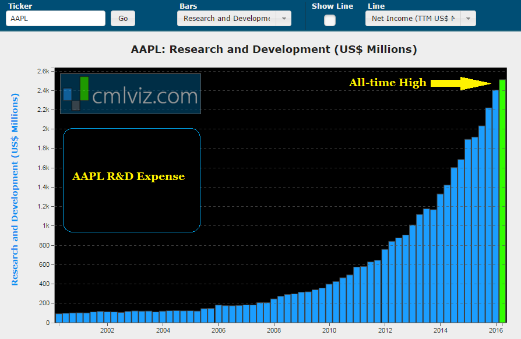521x339 pixels.
Task: Click the '400' y-axis label
Action: [44, 284]
